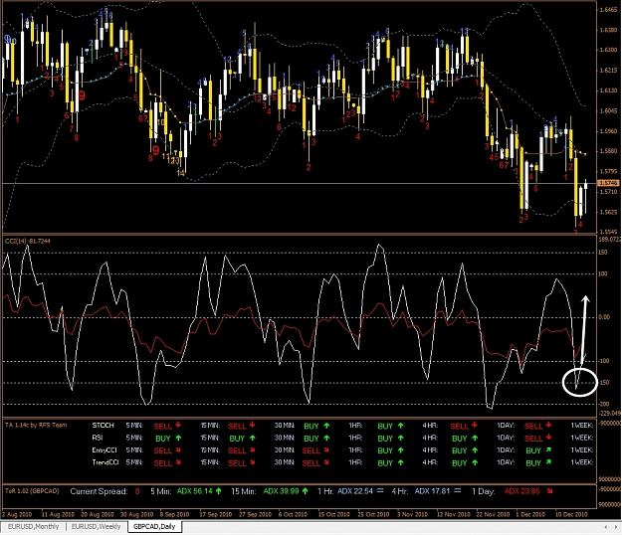622x535 pixels.
Task: Click the red arrow after ADX 23.85
Action: (549, 491)
